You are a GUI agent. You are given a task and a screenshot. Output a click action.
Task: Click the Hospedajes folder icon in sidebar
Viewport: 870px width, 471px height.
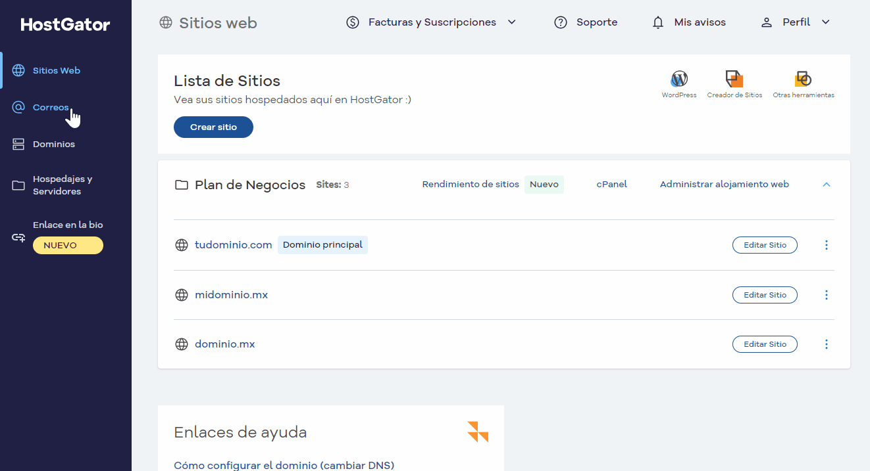coord(18,185)
